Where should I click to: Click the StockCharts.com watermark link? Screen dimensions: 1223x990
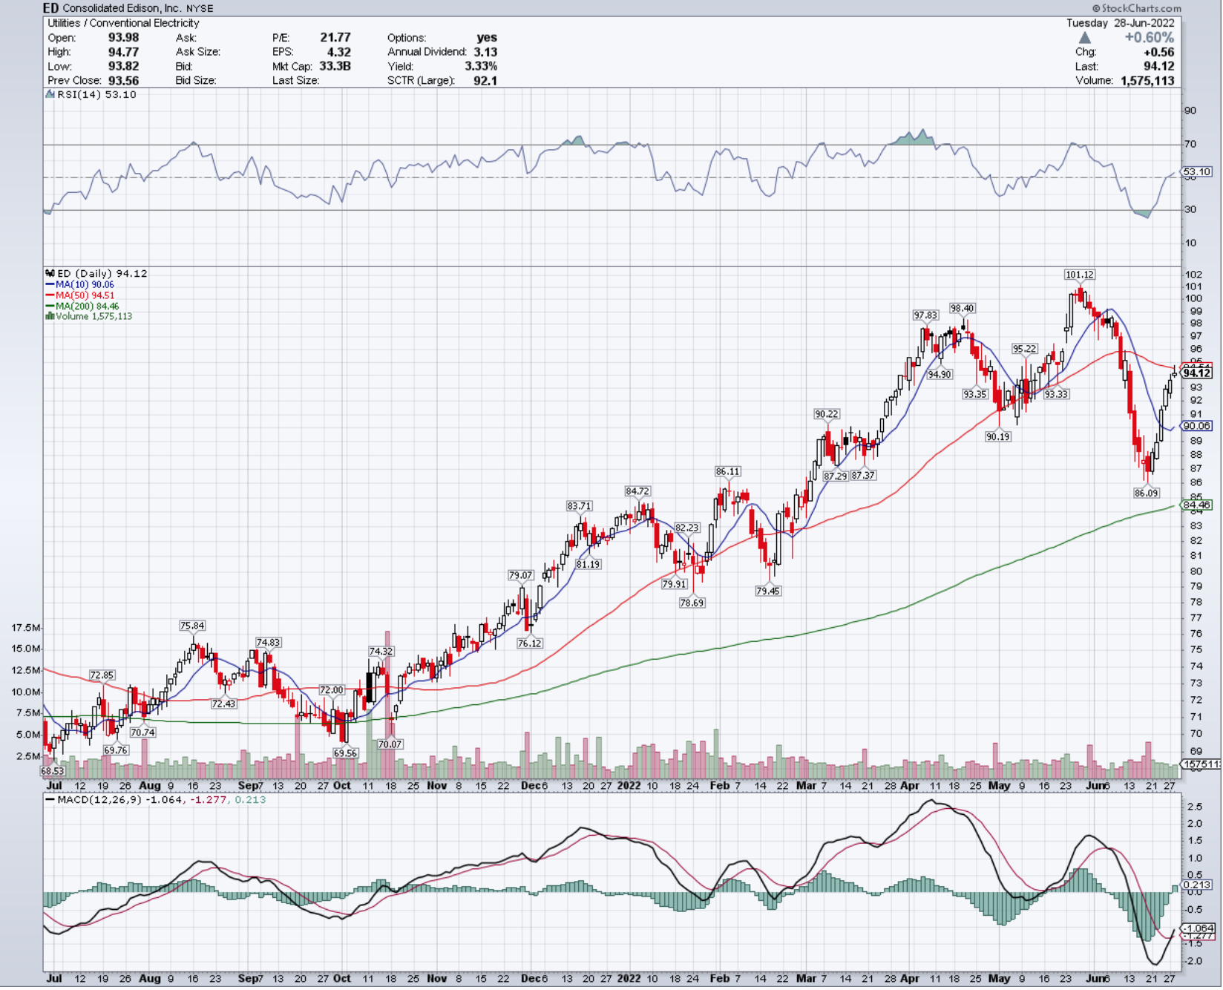[x=1136, y=8]
